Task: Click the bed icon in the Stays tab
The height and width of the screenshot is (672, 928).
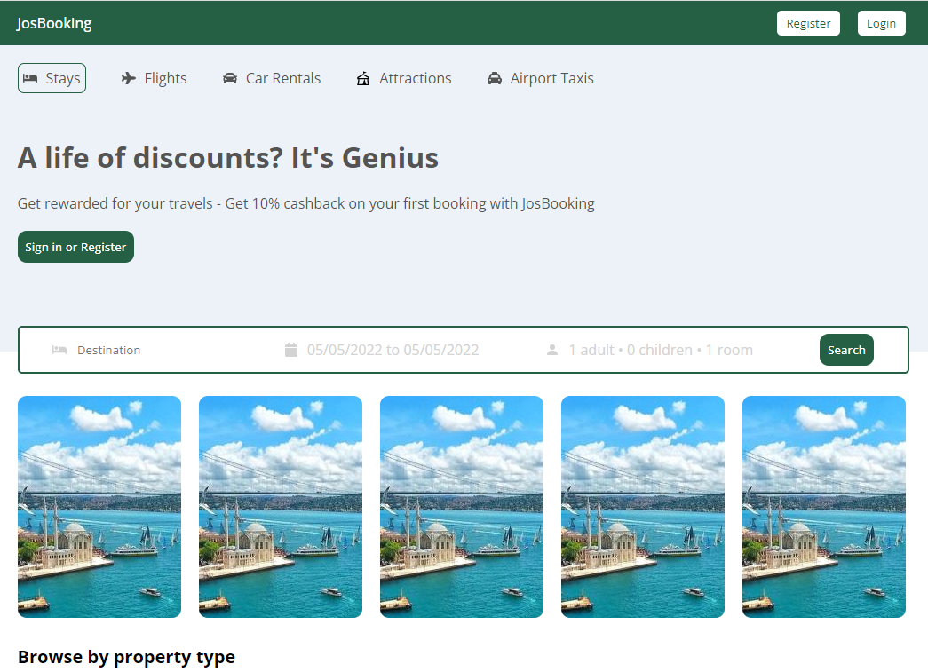Action: point(30,78)
